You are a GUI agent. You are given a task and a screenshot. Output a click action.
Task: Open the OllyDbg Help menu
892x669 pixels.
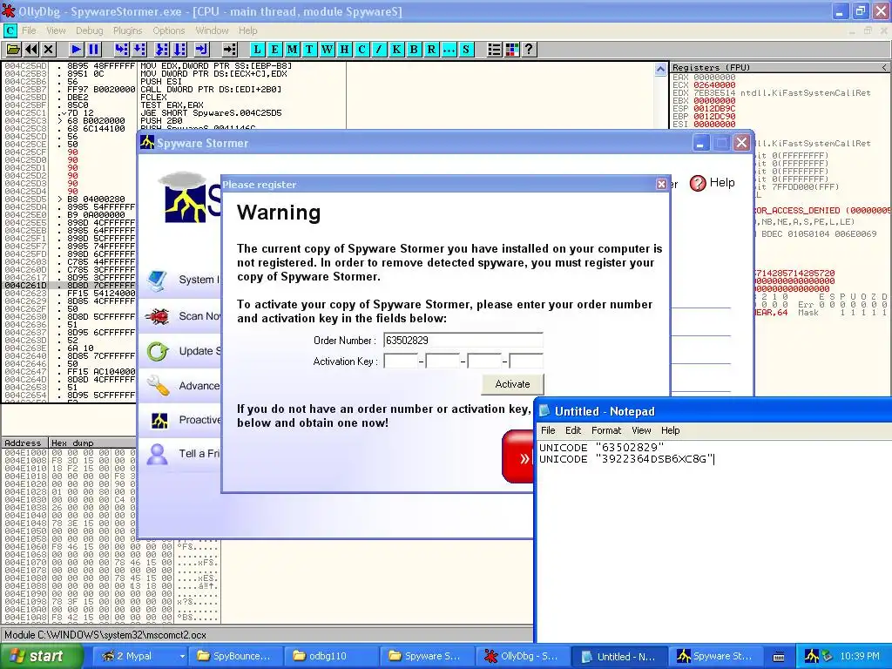pyautogui.click(x=247, y=30)
